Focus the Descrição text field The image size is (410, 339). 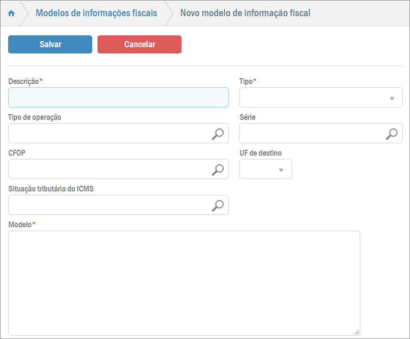(118, 97)
